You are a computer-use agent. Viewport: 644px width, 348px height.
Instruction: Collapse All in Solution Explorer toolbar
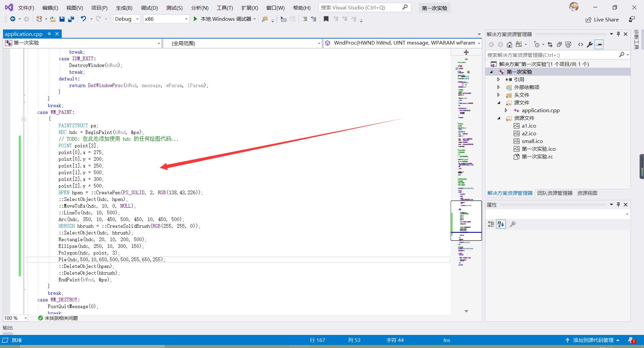coord(559,45)
